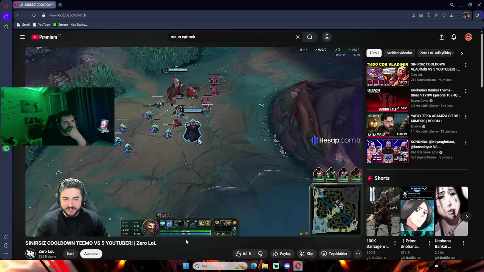484x272 pixels.
Task: Open File Explorer from taskbar
Action: pyautogui.click(x=265, y=266)
